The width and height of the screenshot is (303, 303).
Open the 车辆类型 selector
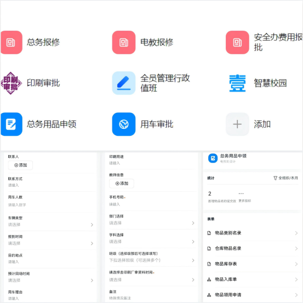50,221
